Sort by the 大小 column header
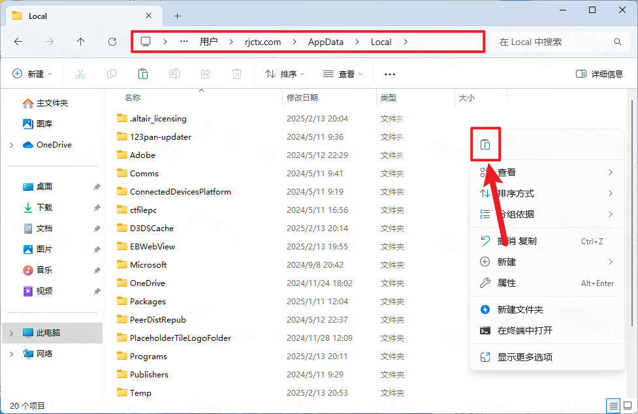 tap(467, 97)
